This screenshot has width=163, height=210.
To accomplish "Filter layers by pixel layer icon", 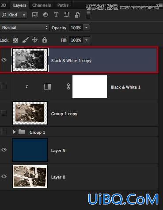I will click(35, 15).
